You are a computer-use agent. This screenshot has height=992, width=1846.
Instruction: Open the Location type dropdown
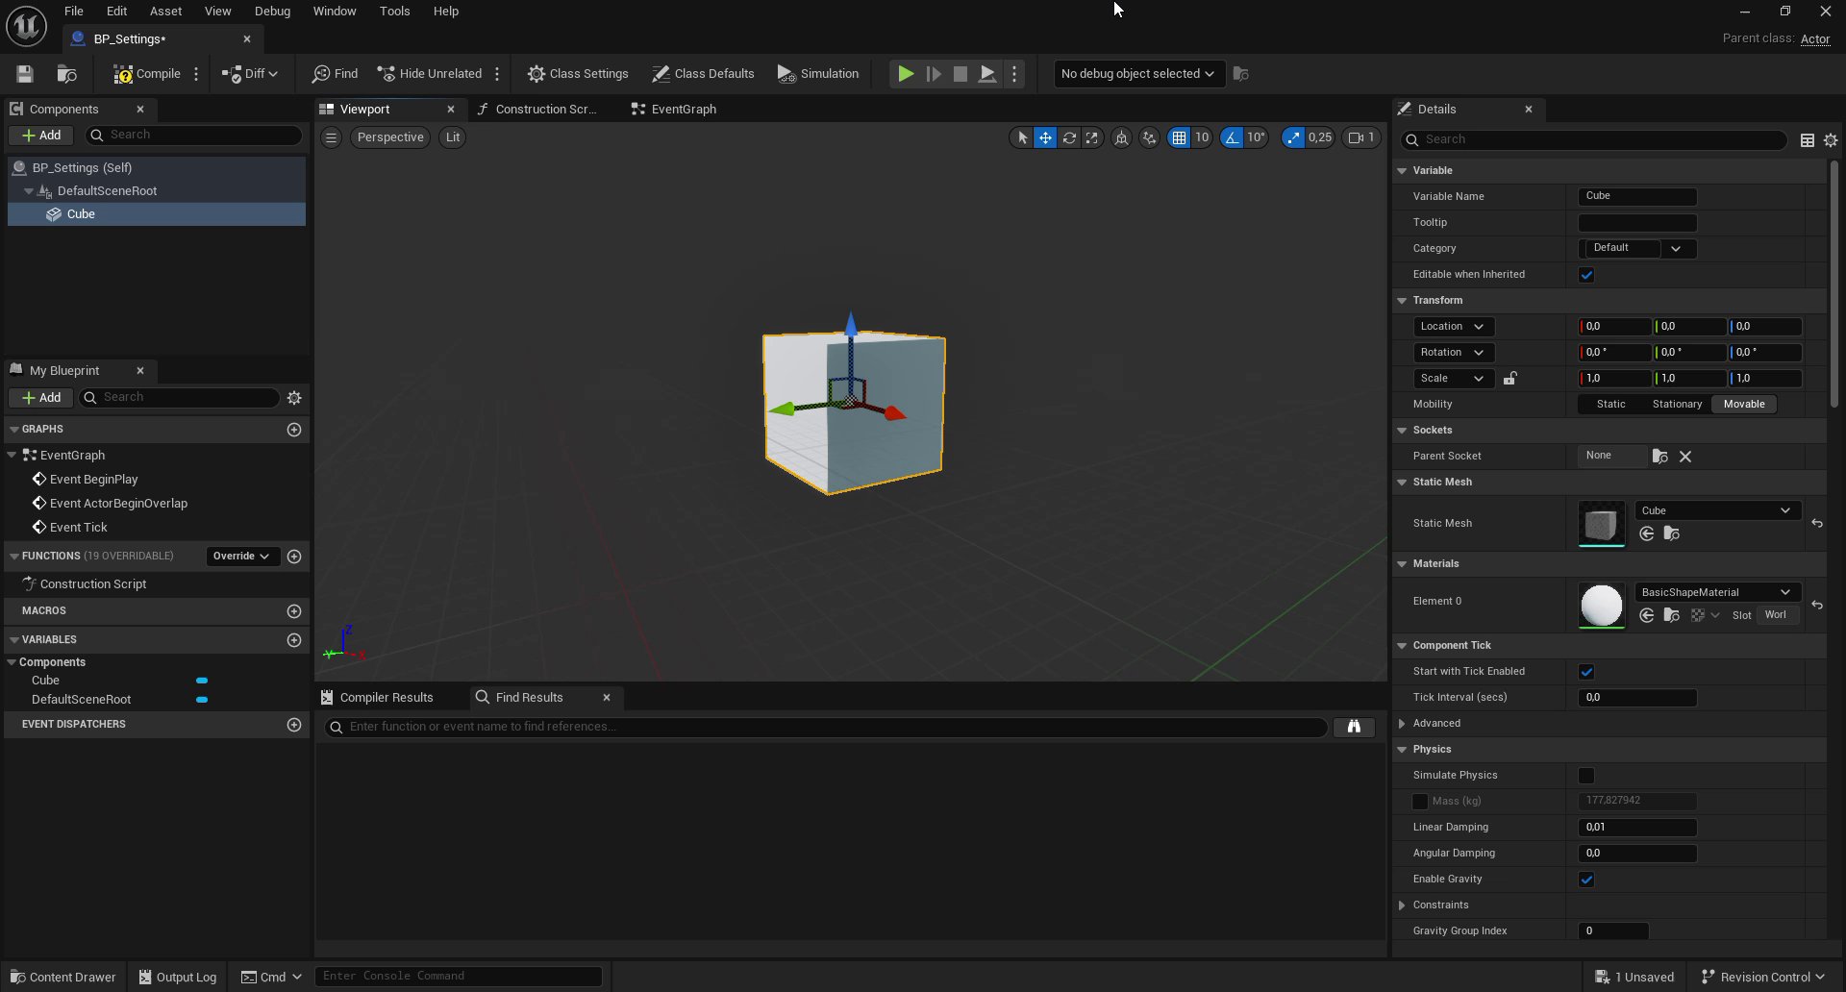point(1454,327)
